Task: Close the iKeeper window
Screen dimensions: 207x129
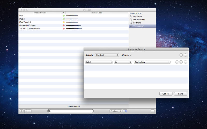Action: (21, 10)
